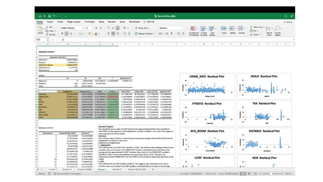Click Decrease Decimal icon
Viewport: 323px width, 182px height.
183,33
